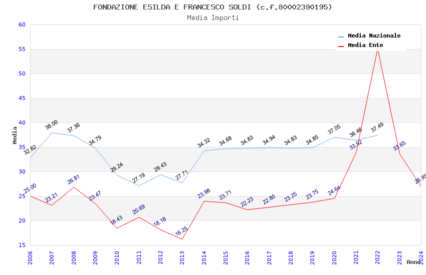Click the 2023 x-axis year label

click(399, 257)
